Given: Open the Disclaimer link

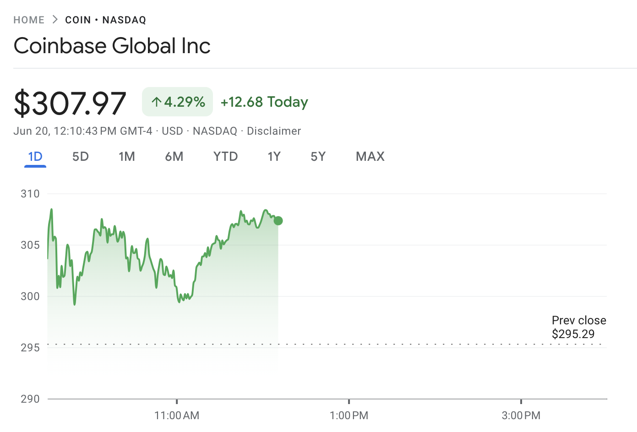Looking at the screenshot, I should (274, 131).
